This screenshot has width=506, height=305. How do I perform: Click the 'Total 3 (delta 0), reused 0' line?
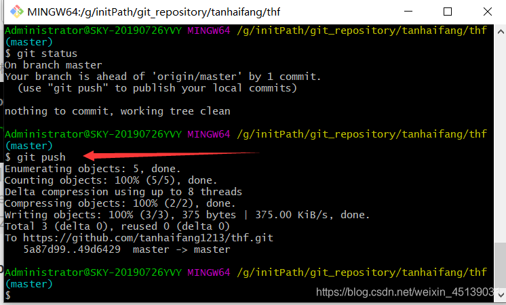(x=117, y=226)
